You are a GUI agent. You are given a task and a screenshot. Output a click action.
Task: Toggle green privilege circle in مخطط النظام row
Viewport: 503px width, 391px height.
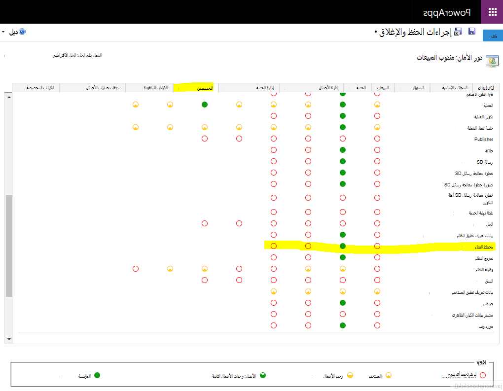[x=343, y=246]
